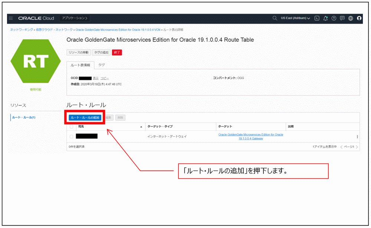Click the ルート表の詳細 breadcrumb text
371x228 pixels.
point(173,30)
